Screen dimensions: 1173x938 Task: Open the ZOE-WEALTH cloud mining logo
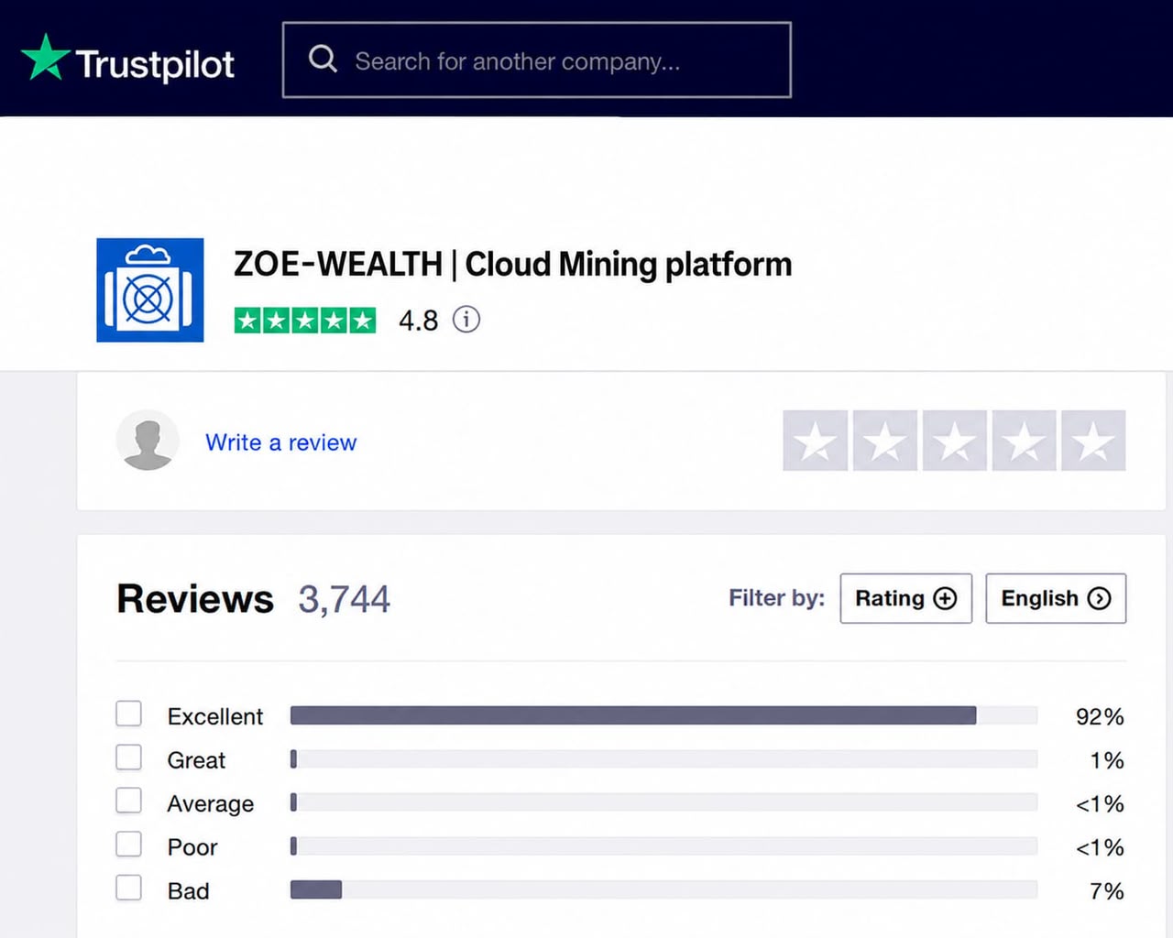[150, 289]
